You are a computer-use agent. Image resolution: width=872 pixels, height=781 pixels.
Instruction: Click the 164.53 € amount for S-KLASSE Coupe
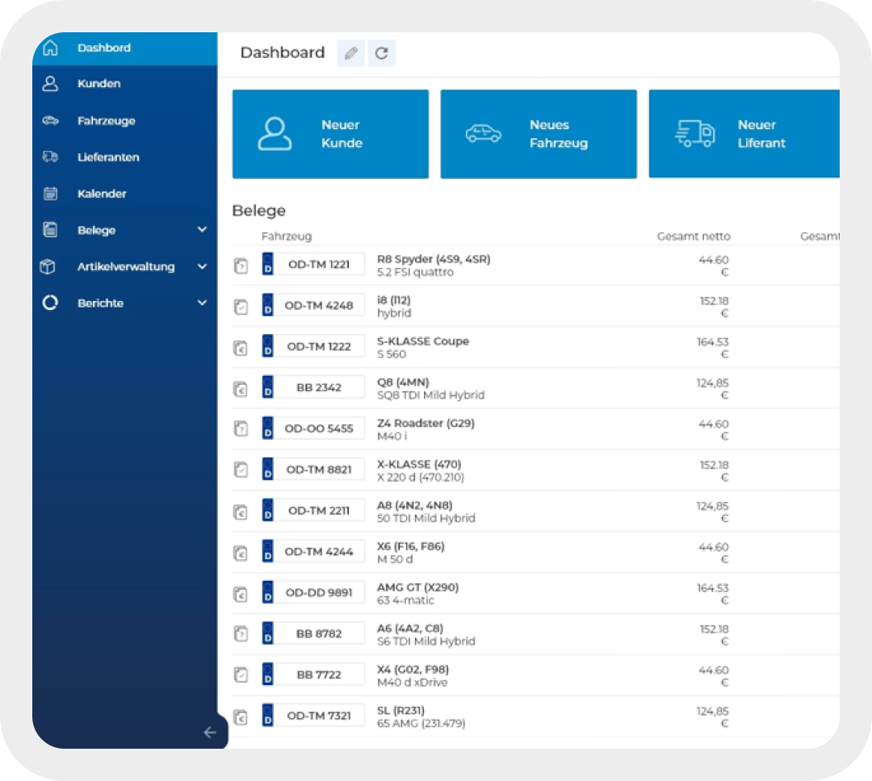tap(712, 348)
